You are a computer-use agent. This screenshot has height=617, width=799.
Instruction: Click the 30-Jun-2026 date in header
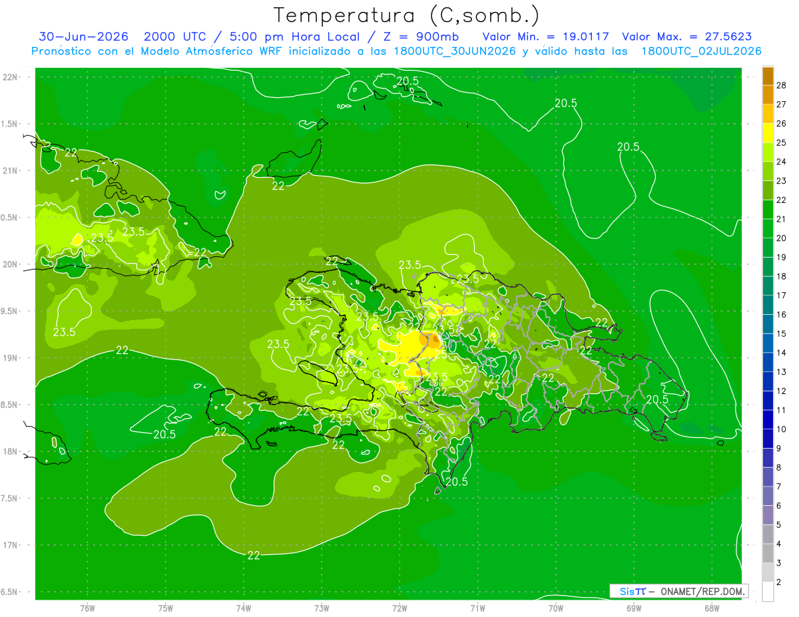[x=83, y=37]
